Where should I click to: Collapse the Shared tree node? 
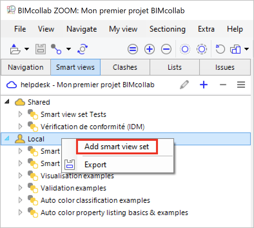(7, 102)
